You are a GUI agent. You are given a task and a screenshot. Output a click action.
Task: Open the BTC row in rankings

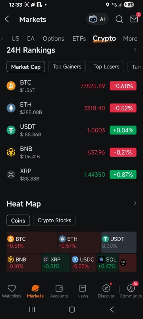[x=71, y=86]
